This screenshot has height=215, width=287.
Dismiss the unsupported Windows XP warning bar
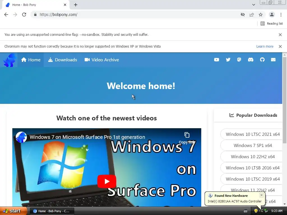[280, 46]
